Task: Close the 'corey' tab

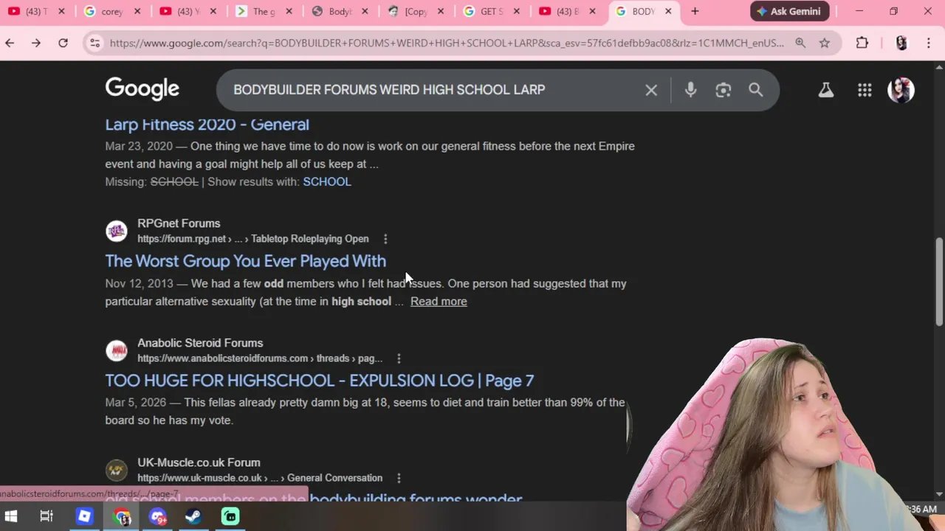Action: (x=137, y=11)
